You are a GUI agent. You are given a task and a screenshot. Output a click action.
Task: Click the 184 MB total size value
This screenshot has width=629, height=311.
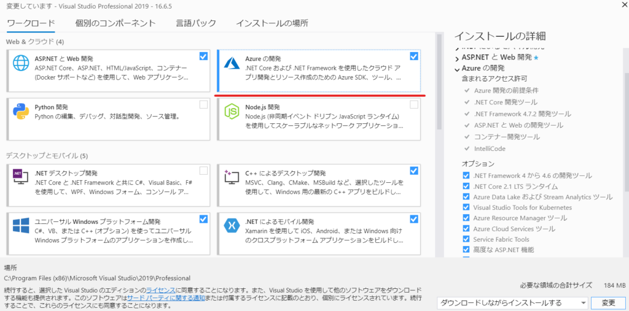614,286
